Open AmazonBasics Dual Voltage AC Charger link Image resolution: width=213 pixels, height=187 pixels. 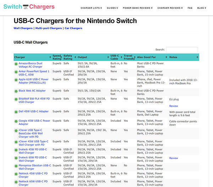31,65
